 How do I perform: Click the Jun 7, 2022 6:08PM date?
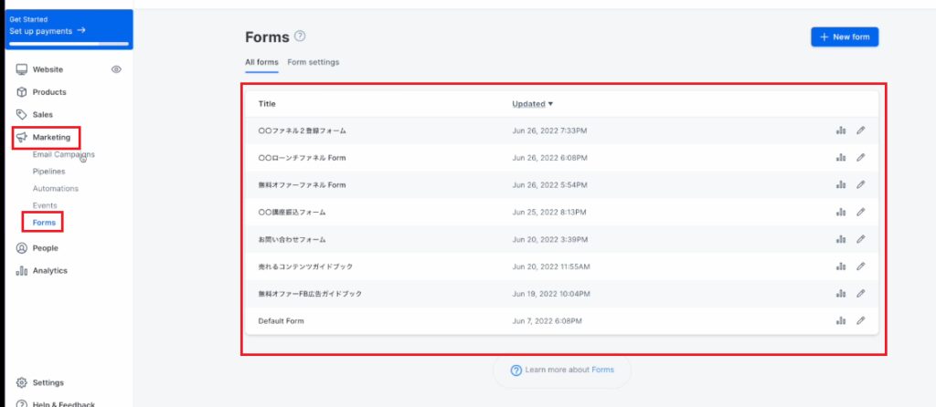coord(547,320)
